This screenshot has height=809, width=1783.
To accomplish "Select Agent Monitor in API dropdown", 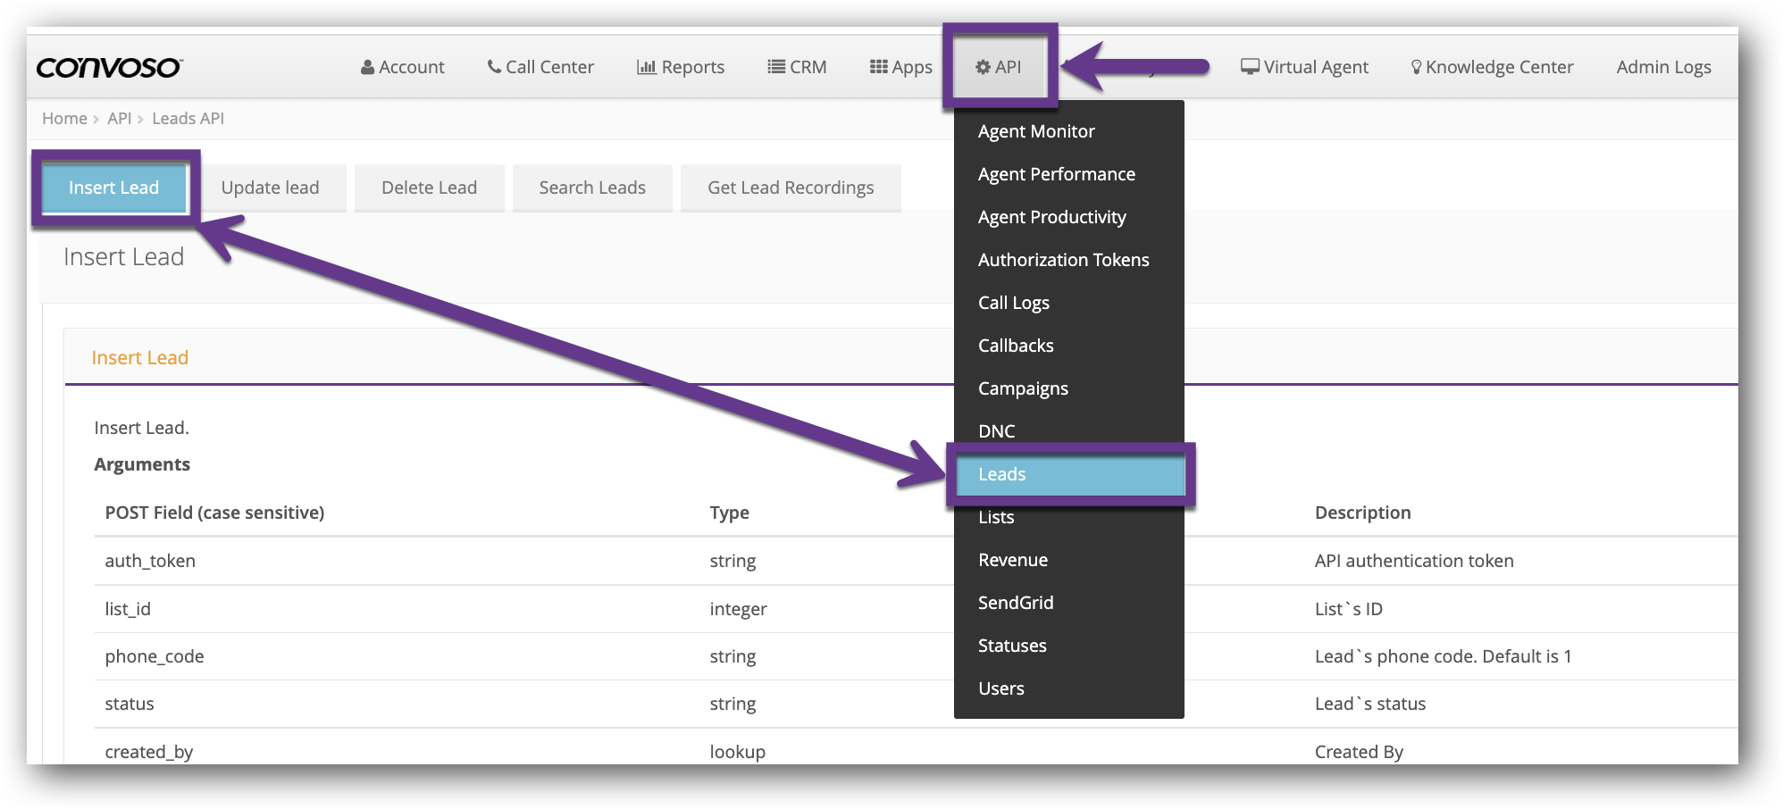I will (1069, 131).
